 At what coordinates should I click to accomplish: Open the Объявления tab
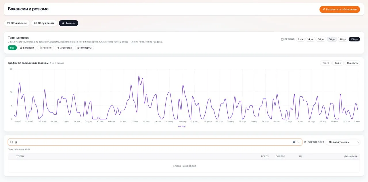point(17,23)
